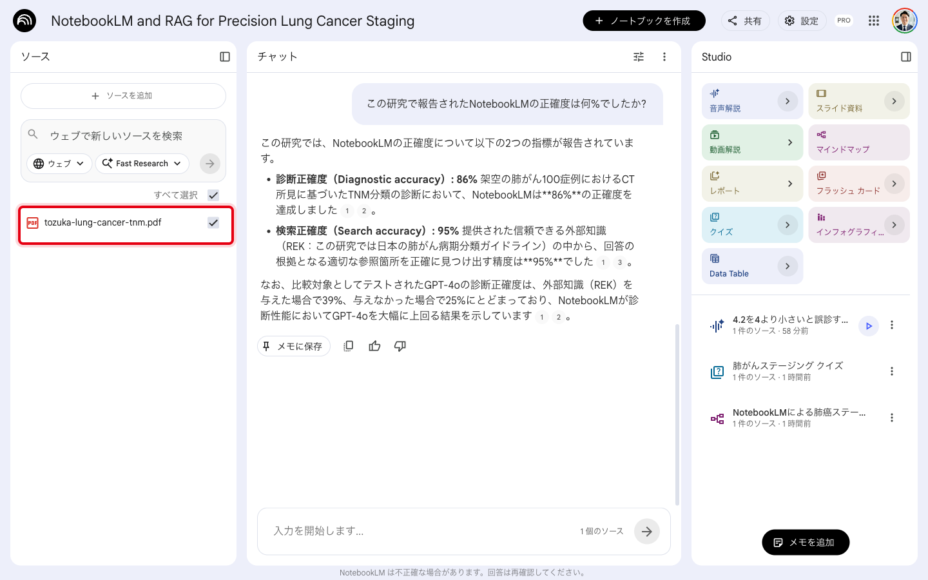The height and width of the screenshot is (580, 928).
Task: Click the 1 個のソース indicator
Action: (602, 532)
